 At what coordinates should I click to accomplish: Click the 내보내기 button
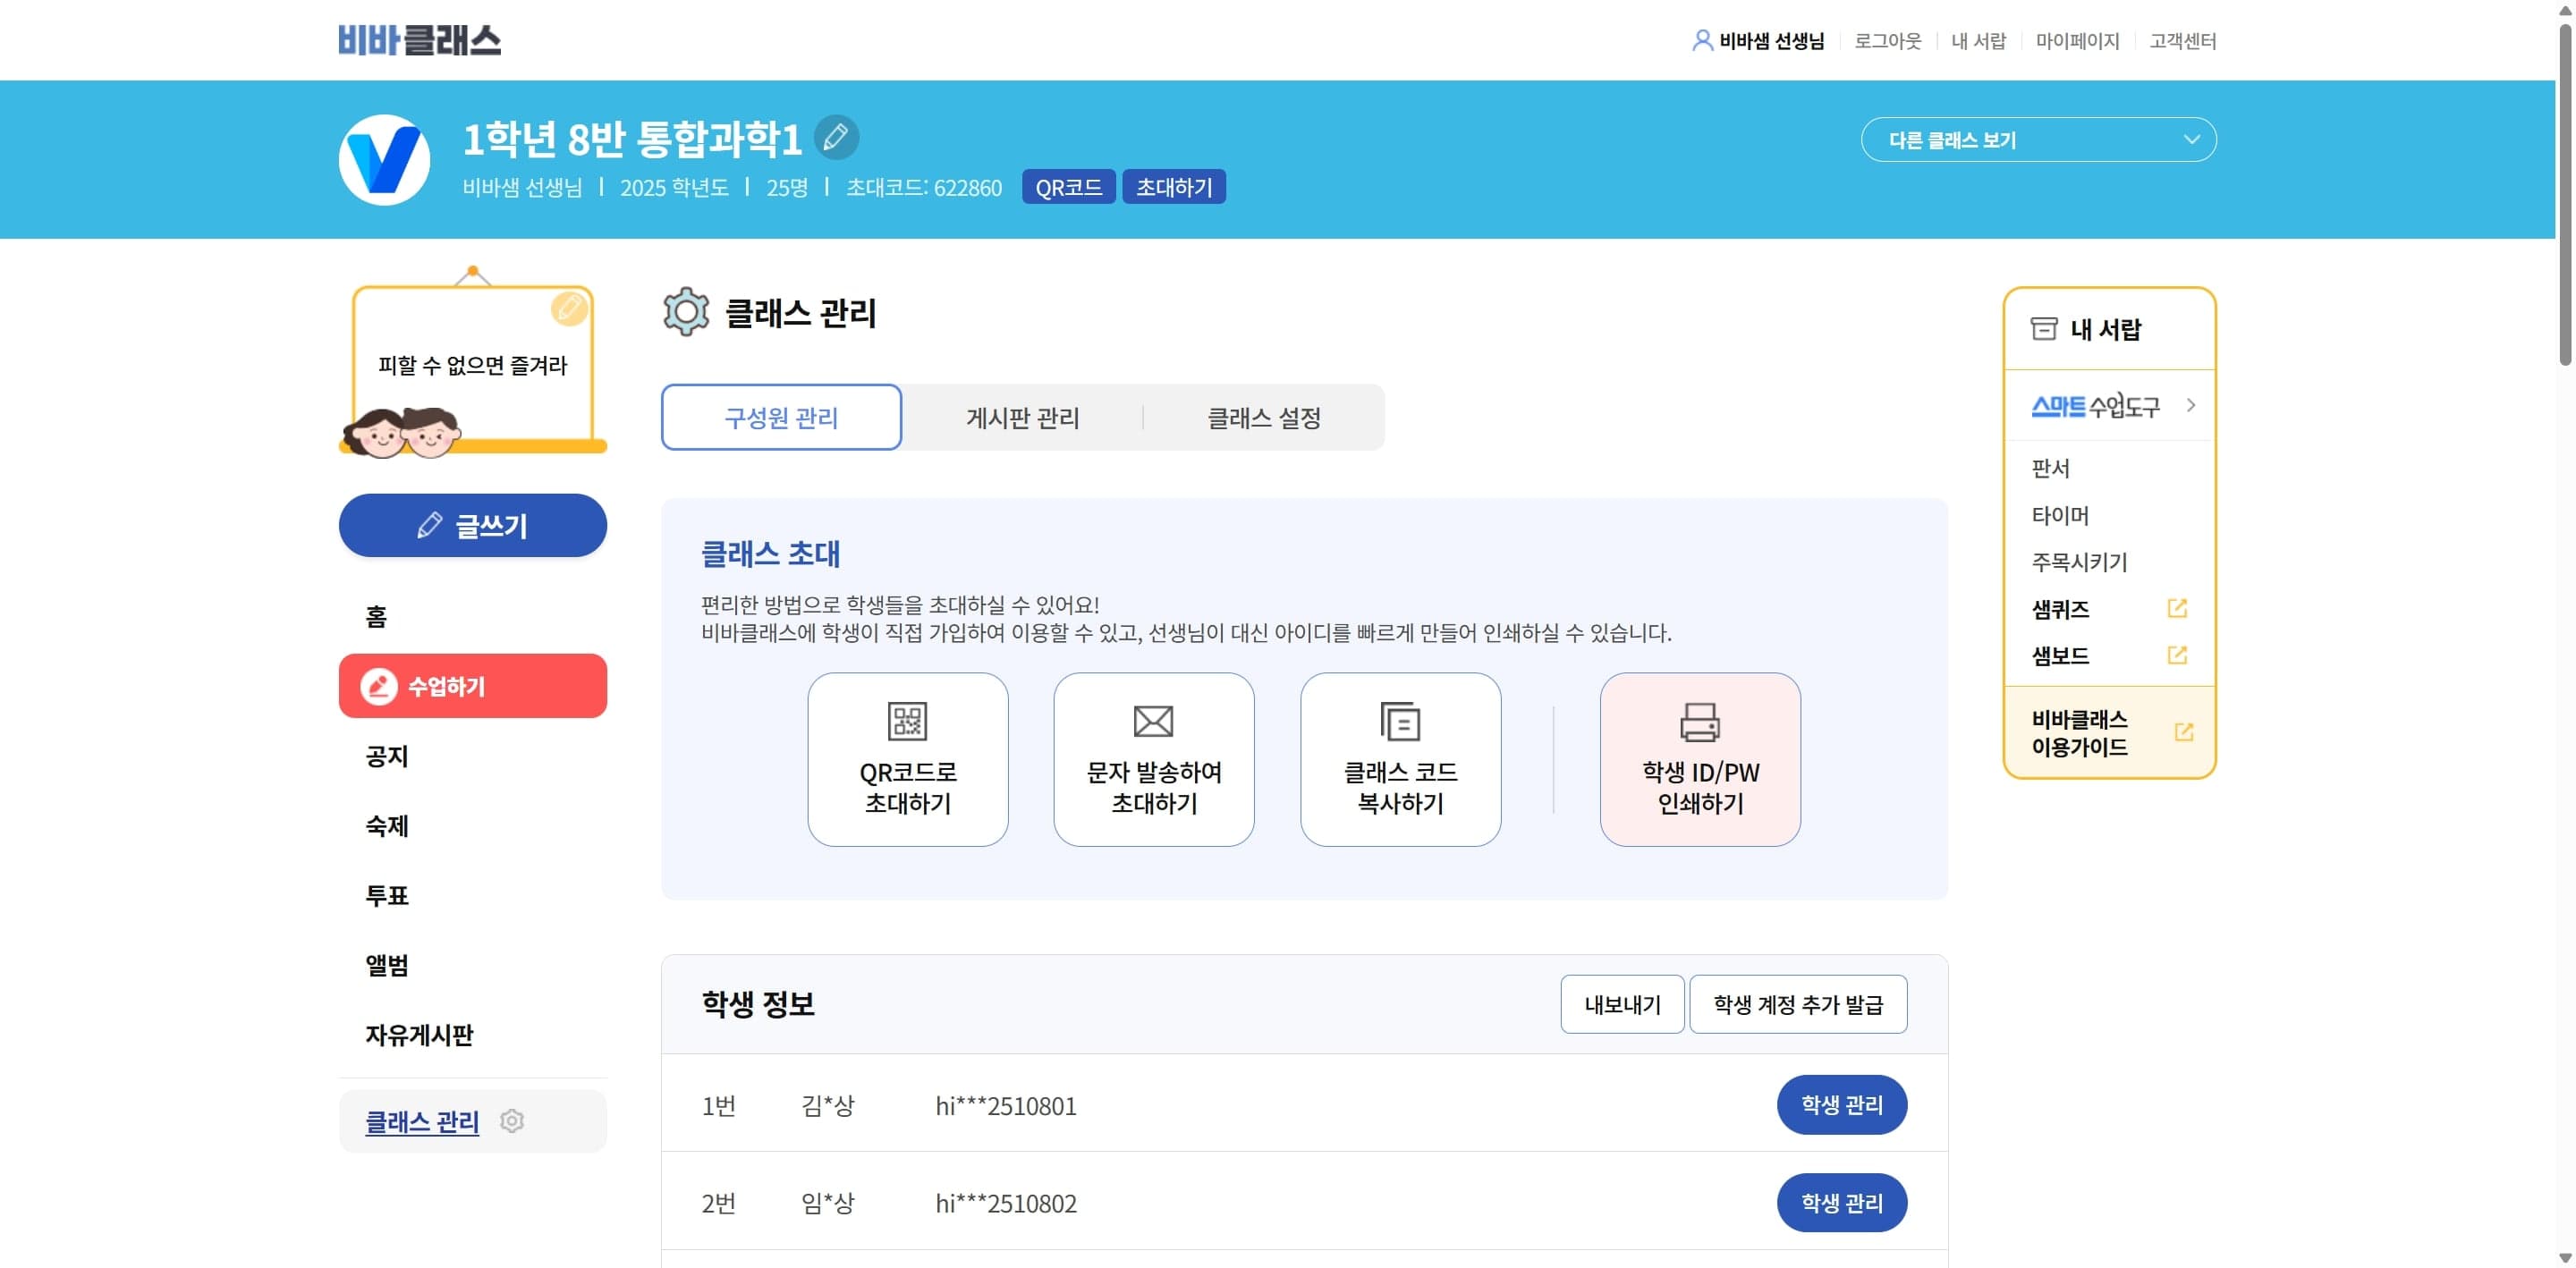pyautogui.click(x=1622, y=1004)
